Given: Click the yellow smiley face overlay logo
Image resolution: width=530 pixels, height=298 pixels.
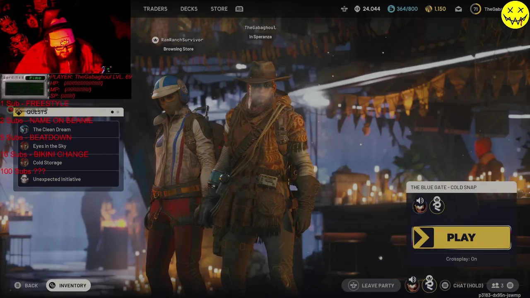Looking at the screenshot, I should [515, 14].
